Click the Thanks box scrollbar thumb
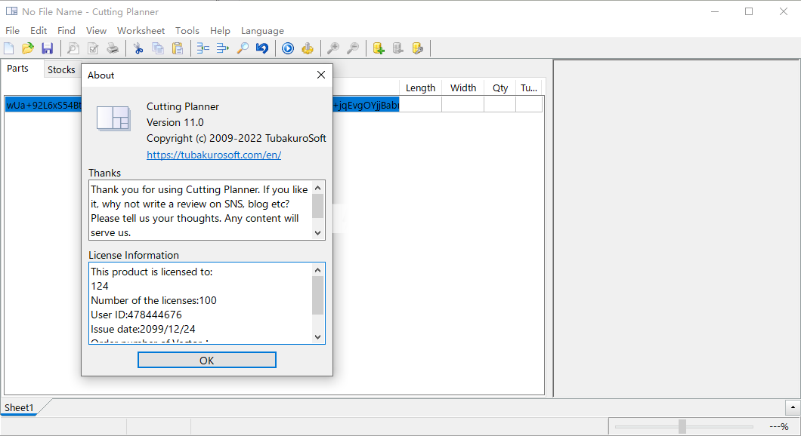This screenshot has width=801, height=436. (317, 207)
